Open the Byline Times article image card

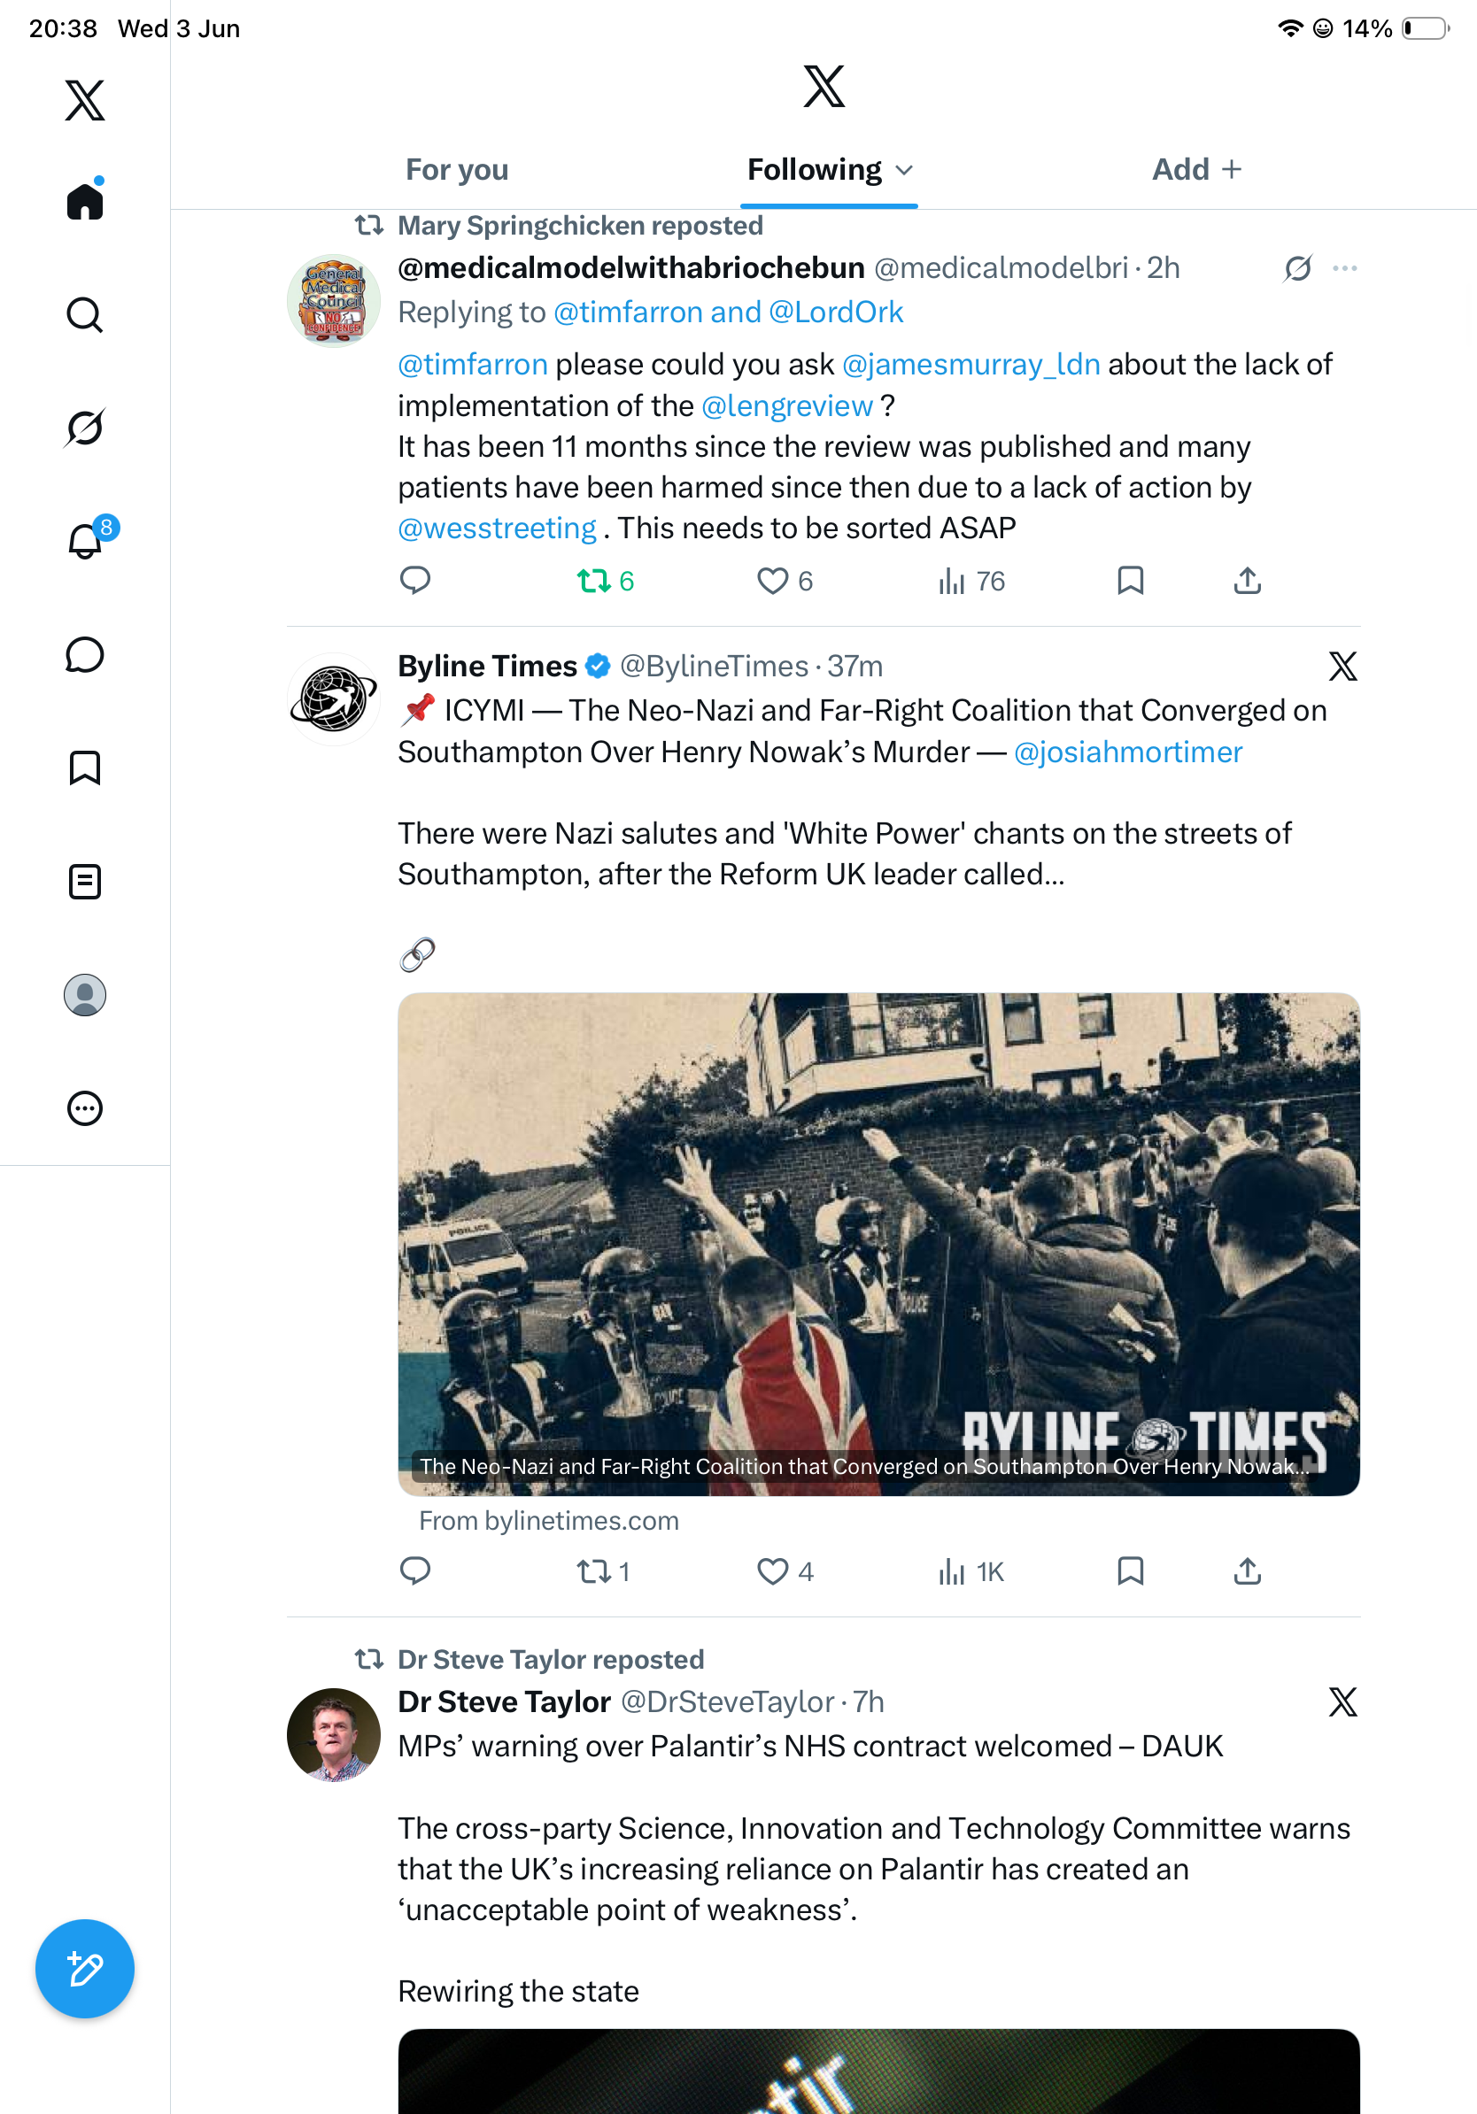point(878,1244)
